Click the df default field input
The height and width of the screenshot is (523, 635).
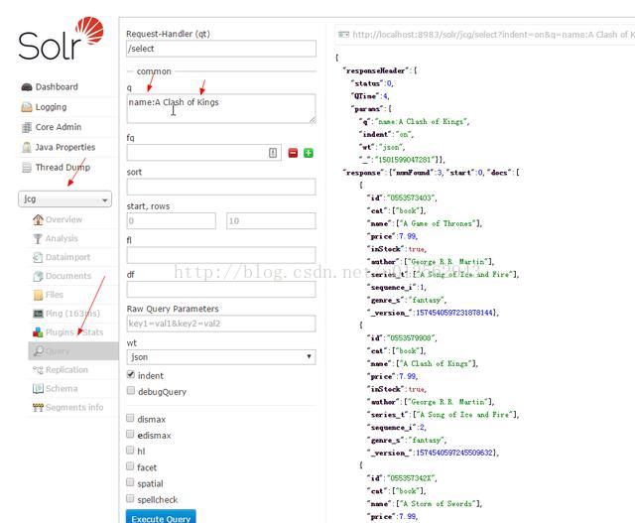221,290
